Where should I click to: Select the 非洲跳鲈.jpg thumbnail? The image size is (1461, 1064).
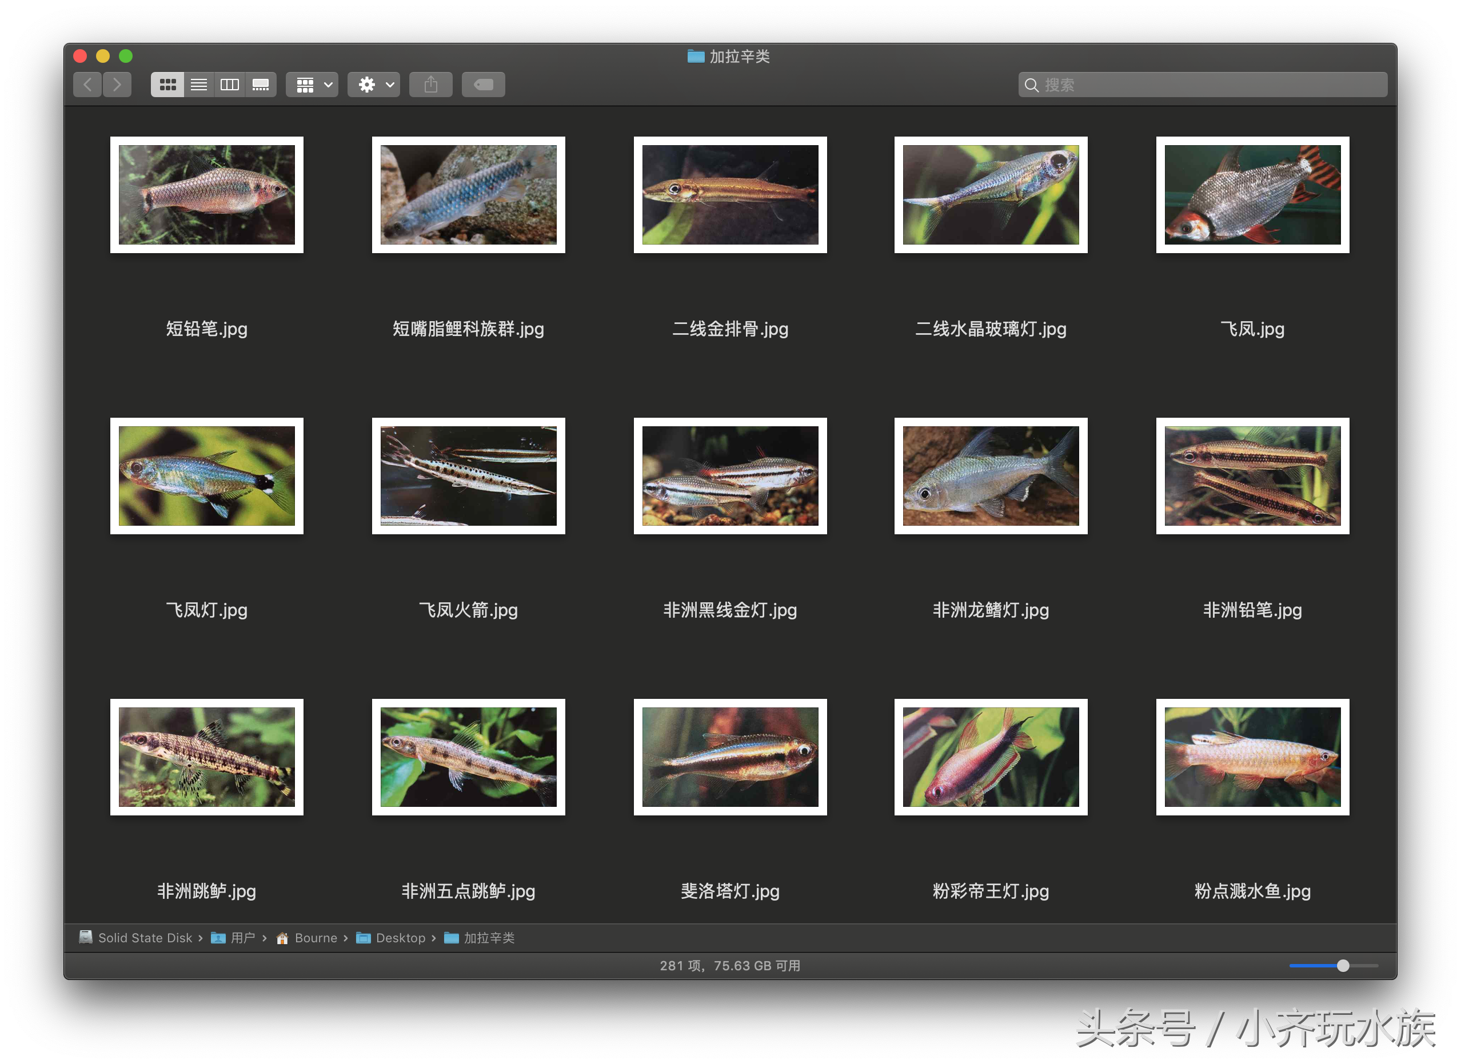coord(207,757)
